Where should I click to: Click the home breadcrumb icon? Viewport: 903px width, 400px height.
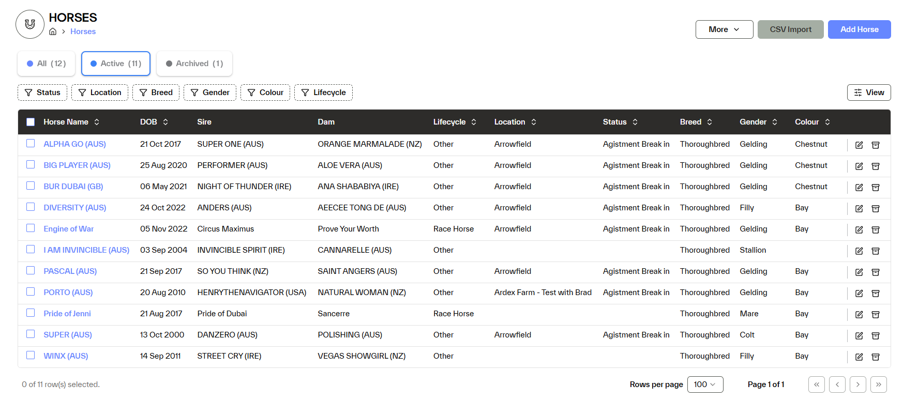[53, 32]
